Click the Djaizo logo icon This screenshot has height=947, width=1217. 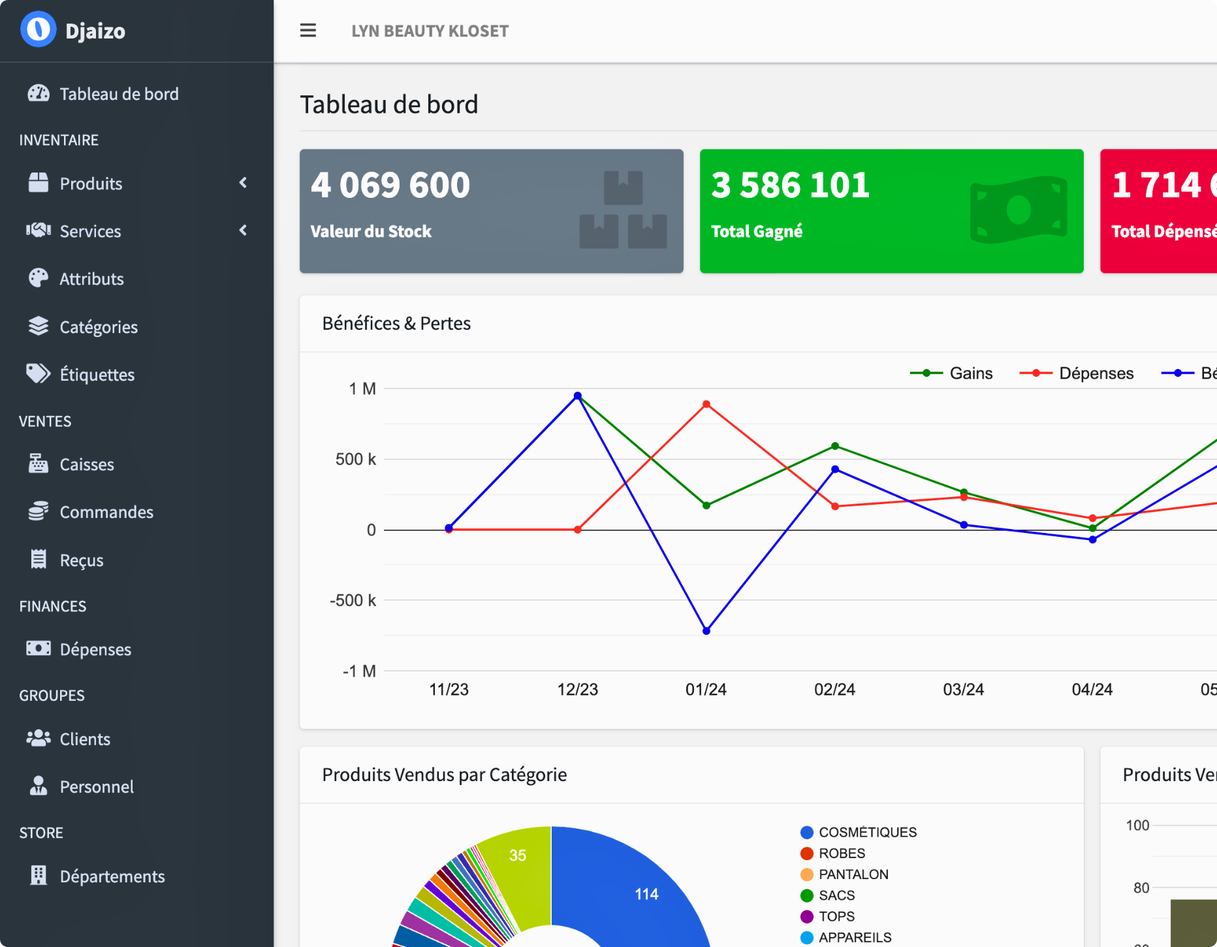(38, 30)
